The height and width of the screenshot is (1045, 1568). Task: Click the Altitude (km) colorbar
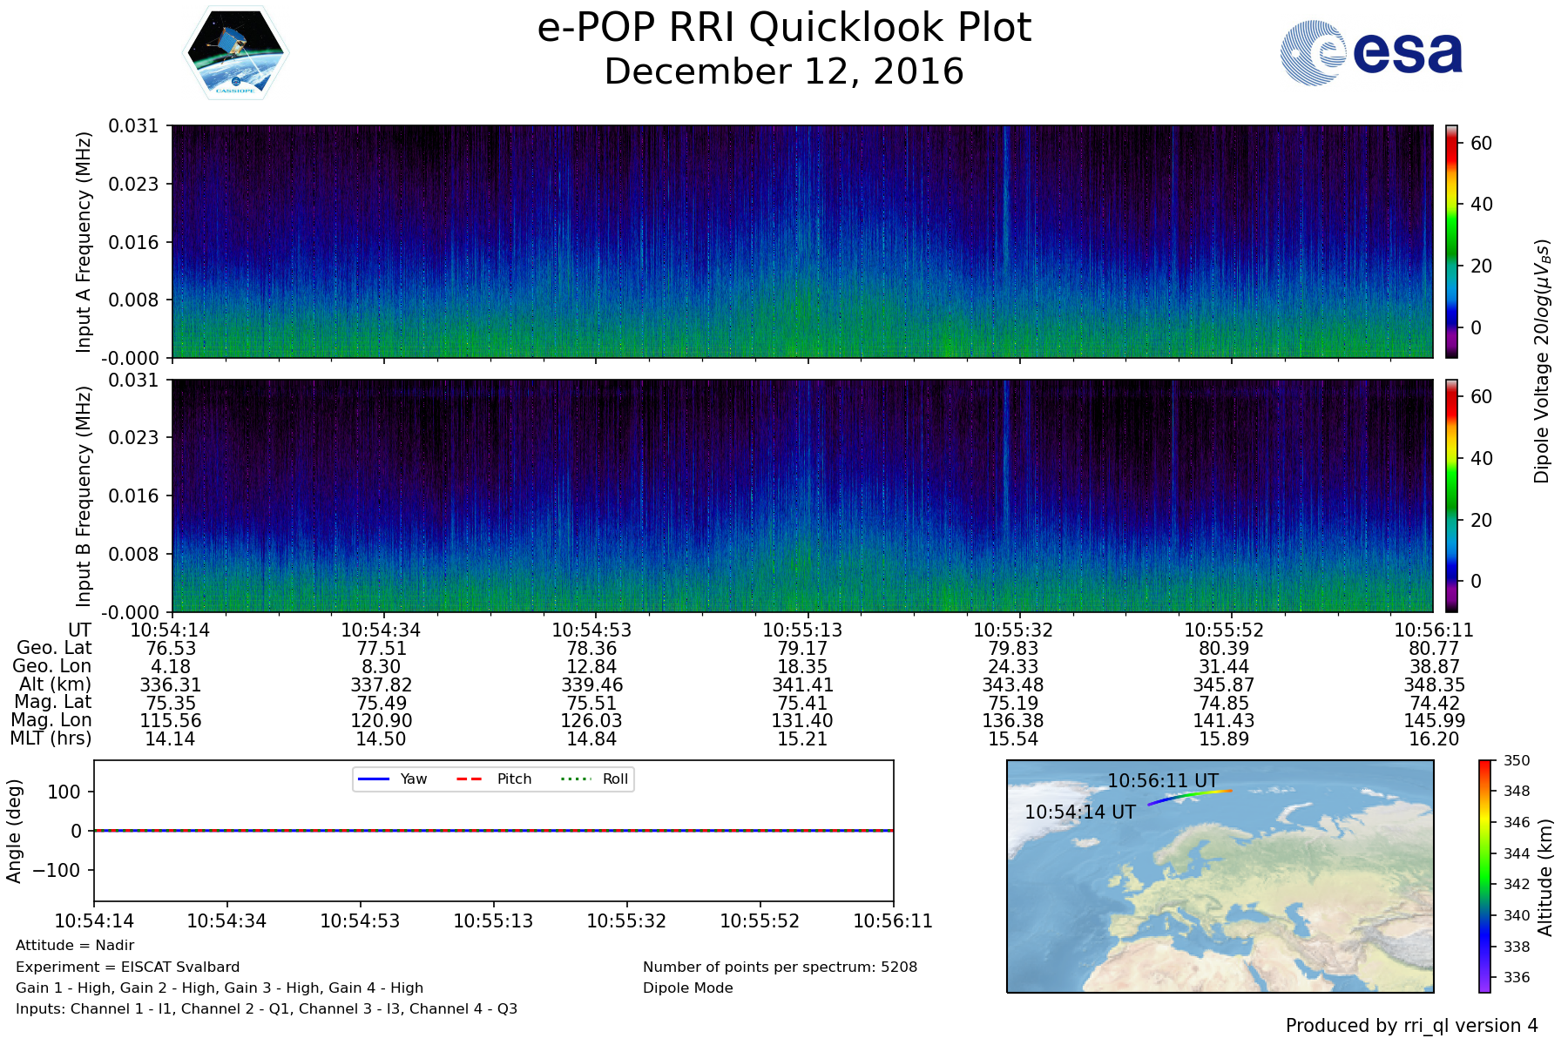tap(1484, 875)
